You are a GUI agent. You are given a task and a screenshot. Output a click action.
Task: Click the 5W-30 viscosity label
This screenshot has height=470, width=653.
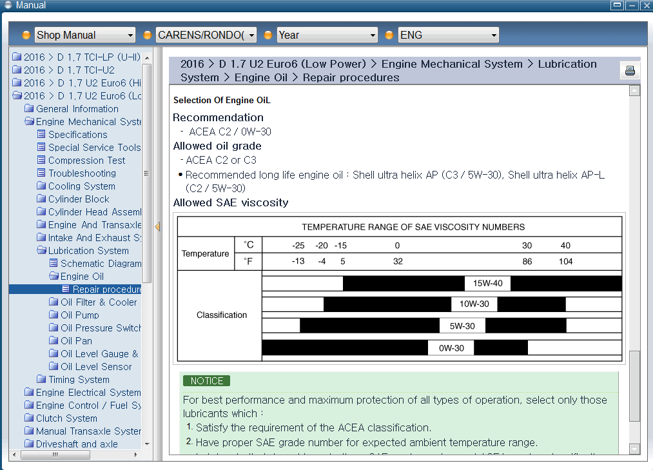[x=462, y=326]
